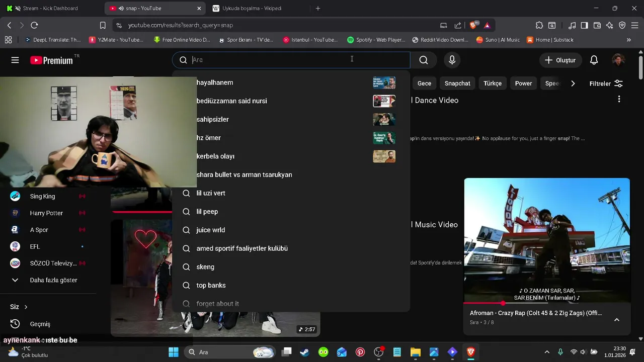
Task: Toggle Brave sidebar panel icon
Action: pos(584,25)
